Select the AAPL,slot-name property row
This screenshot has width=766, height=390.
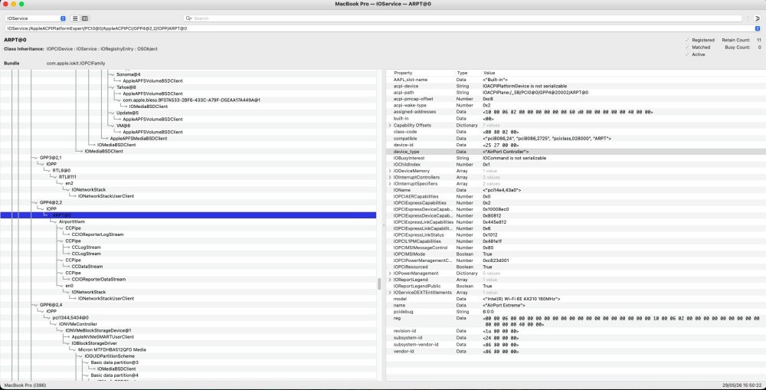(x=576, y=79)
